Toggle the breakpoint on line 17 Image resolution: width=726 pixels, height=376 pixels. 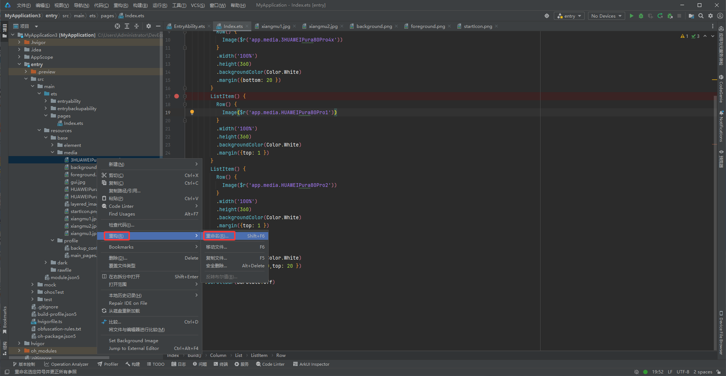coord(177,96)
